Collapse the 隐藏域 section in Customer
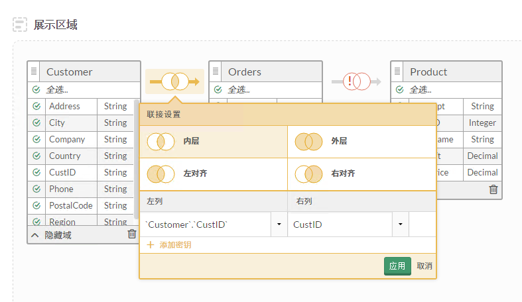The image size is (522, 302). click(x=35, y=235)
